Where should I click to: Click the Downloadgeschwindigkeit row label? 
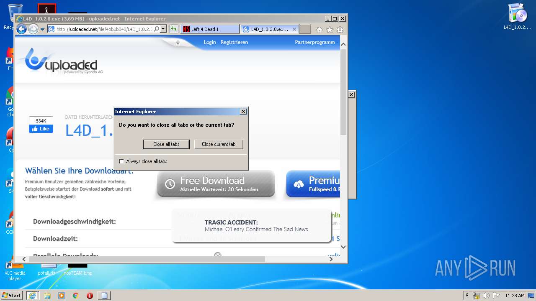pos(75,221)
